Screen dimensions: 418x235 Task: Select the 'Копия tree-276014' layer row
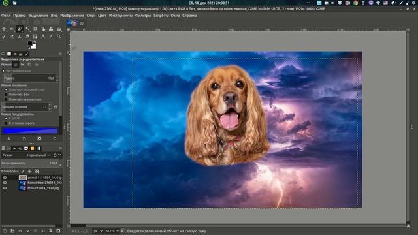(x=31, y=183)
